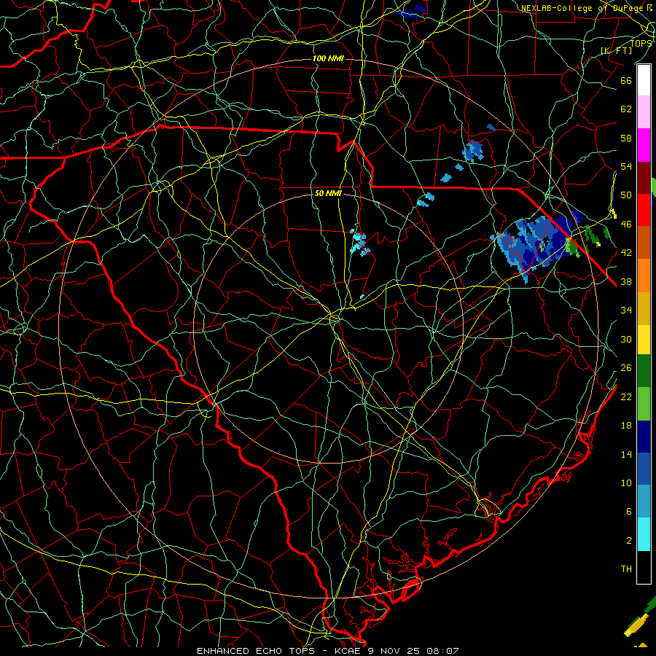Screen dimensions: 656x656
Task: Click the 10 value on legend scale
Action: coord(626,483)
